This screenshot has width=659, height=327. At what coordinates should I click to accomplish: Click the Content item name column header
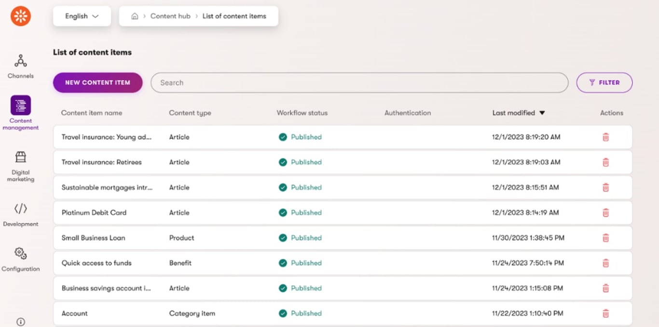(x=92, y=113)
